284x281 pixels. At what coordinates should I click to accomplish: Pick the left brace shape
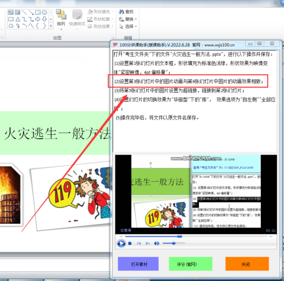(38, 26)
